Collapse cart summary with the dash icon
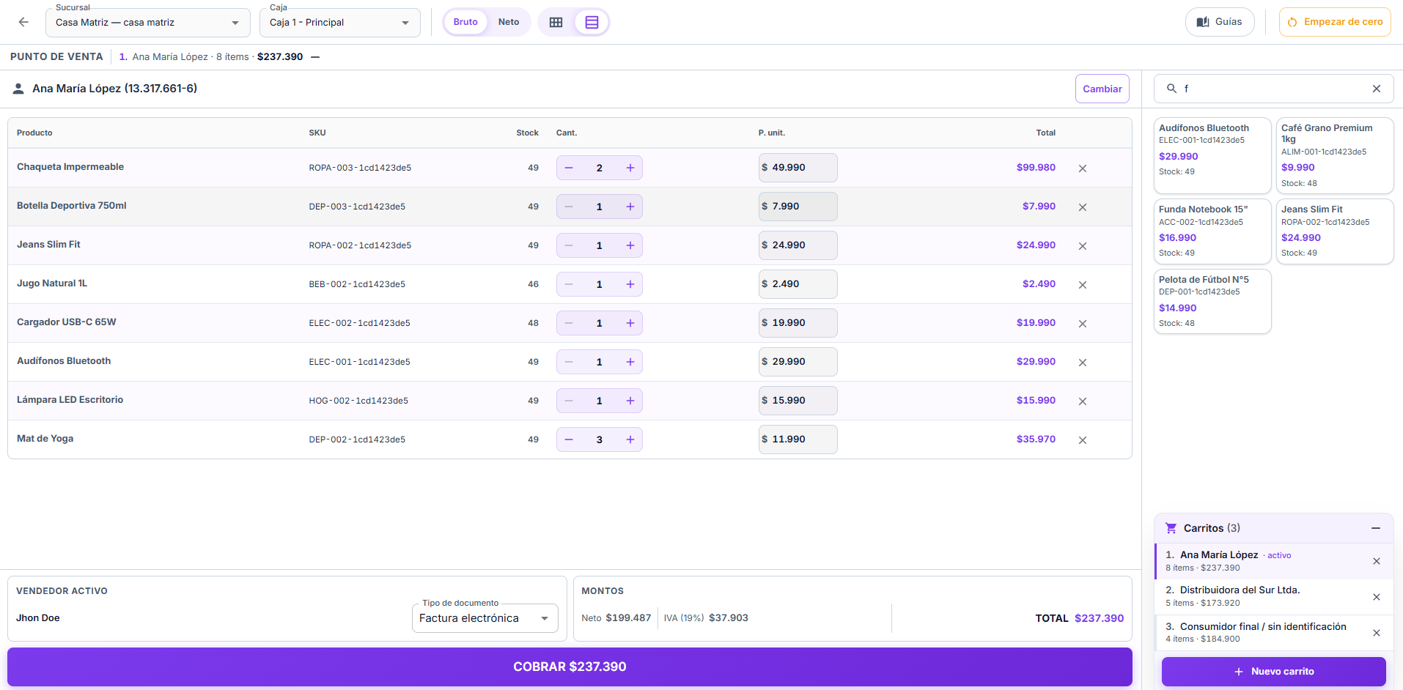Screen dimensions: 1403x690 [315, 57]
